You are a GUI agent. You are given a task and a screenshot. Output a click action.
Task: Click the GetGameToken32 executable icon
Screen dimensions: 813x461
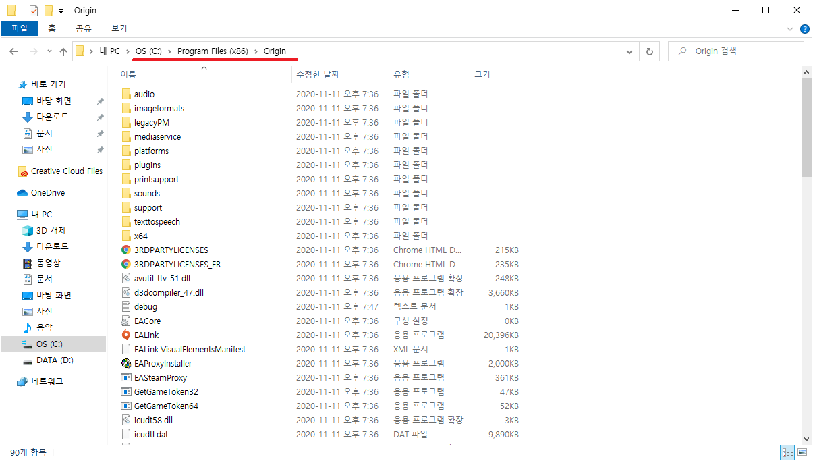125,391
